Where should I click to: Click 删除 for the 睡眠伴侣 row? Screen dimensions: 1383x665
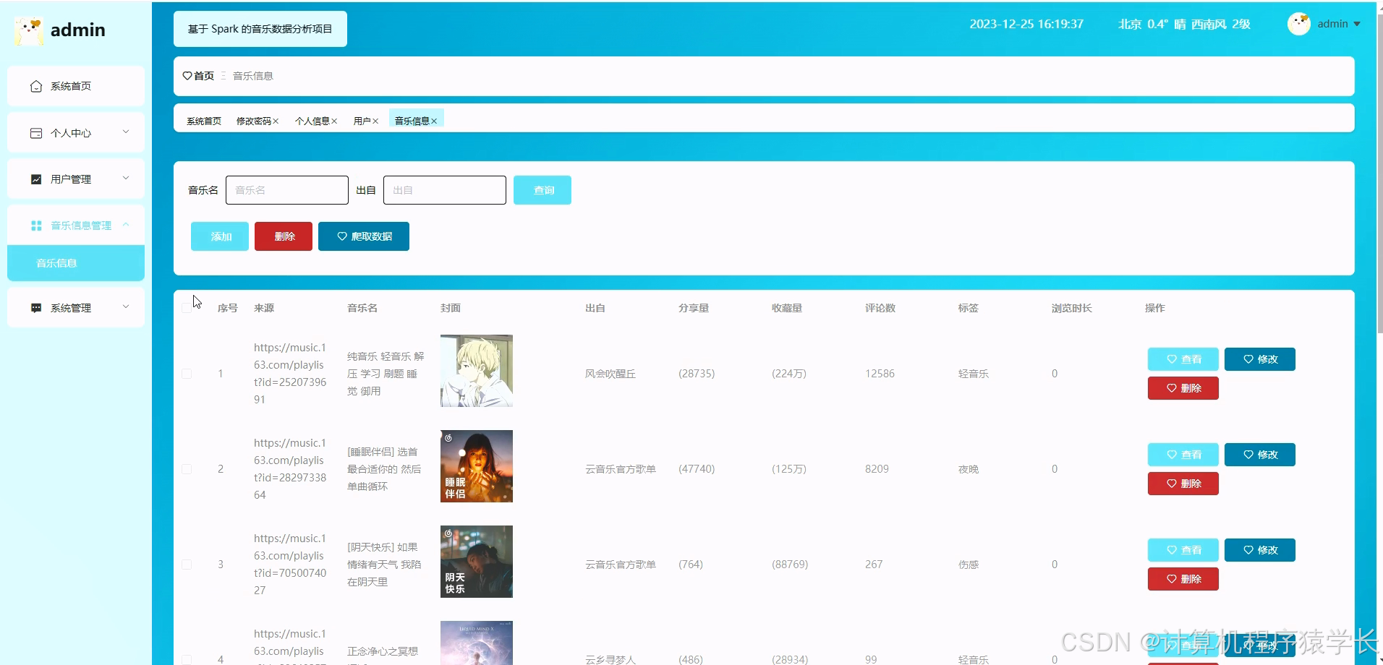pyautogui.click(x=1183, y=484)
